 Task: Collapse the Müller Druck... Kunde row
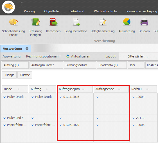(4, 97)
